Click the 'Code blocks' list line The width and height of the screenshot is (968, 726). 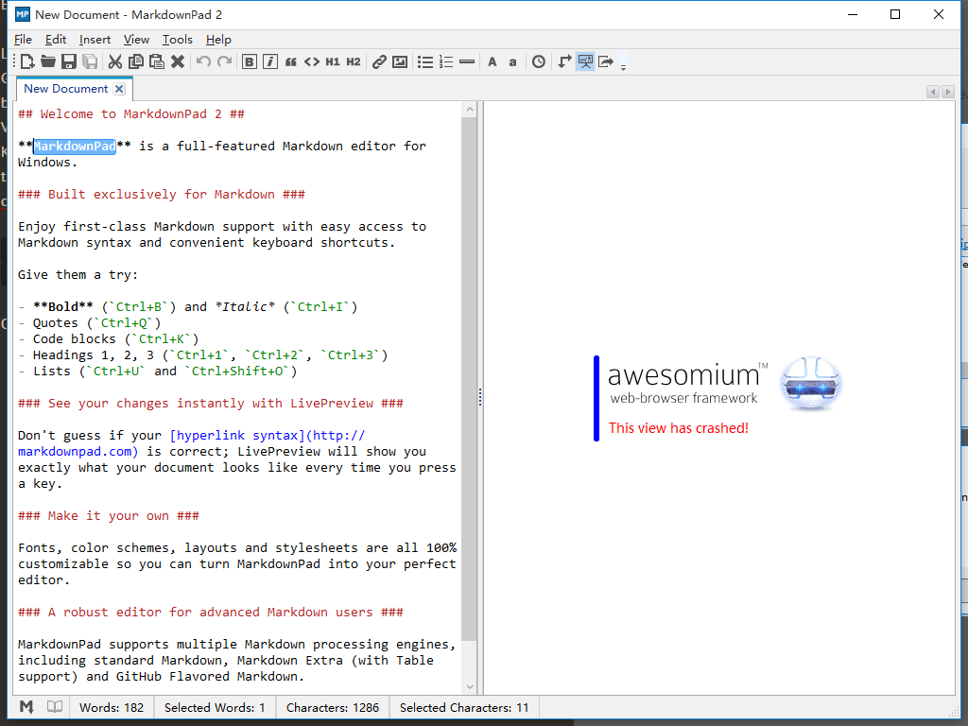point(108,339)
